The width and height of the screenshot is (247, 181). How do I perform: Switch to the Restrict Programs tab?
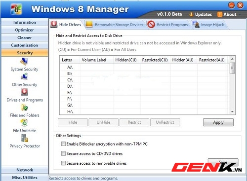click(168, 25)
